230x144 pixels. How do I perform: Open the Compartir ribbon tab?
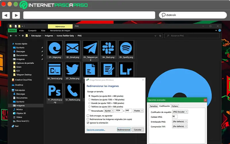(32, 31)
